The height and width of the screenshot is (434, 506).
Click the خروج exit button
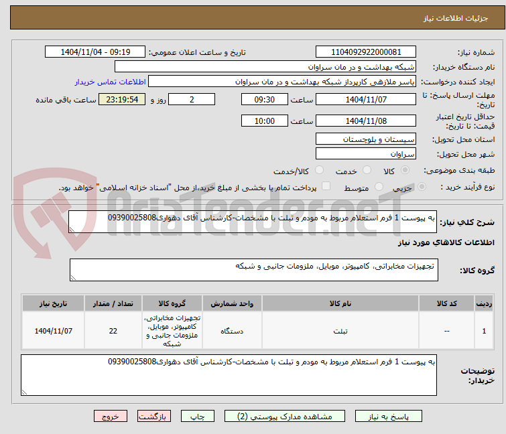point(111,417)
